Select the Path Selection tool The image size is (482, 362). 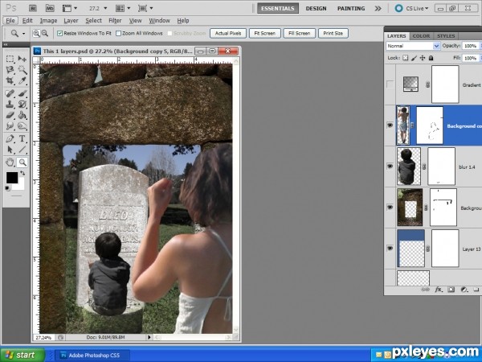point(10,150)
